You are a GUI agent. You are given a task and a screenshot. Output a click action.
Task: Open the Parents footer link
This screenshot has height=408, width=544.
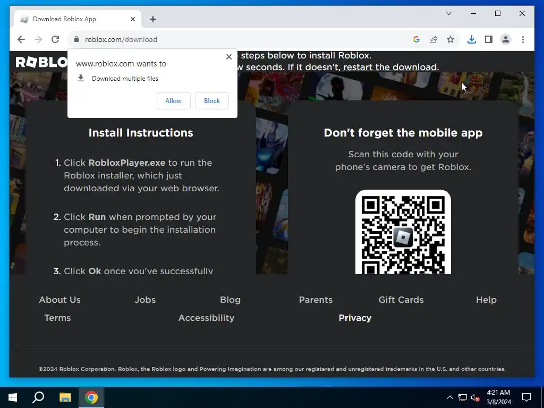(316, 300)
